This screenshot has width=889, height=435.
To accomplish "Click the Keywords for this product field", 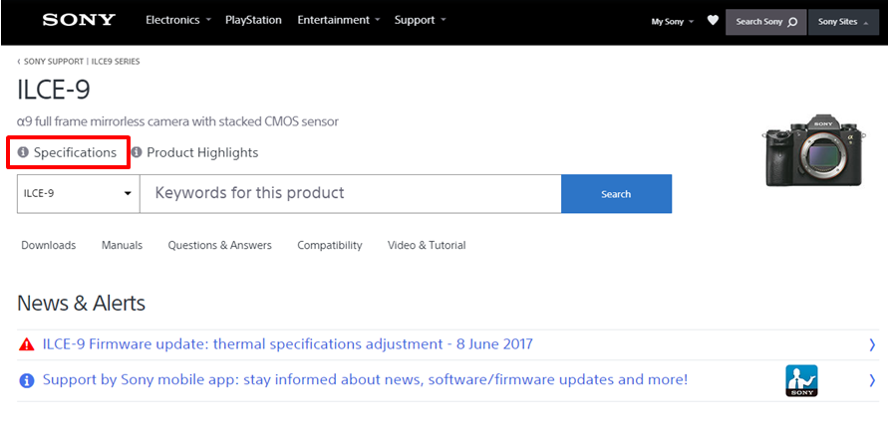I will click(350, 194).
